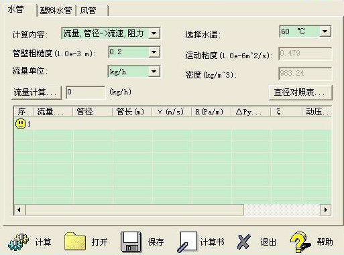
Task: Click the 帮助 question mark icon
Action: tap(300, 242)
